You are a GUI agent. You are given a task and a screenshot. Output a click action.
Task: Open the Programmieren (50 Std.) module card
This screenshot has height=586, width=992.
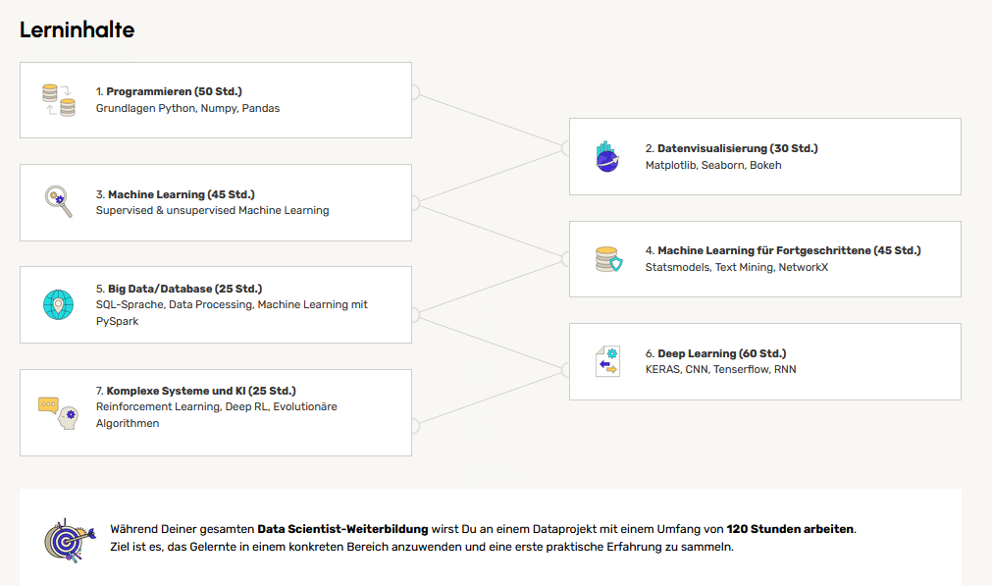[216, 99]
